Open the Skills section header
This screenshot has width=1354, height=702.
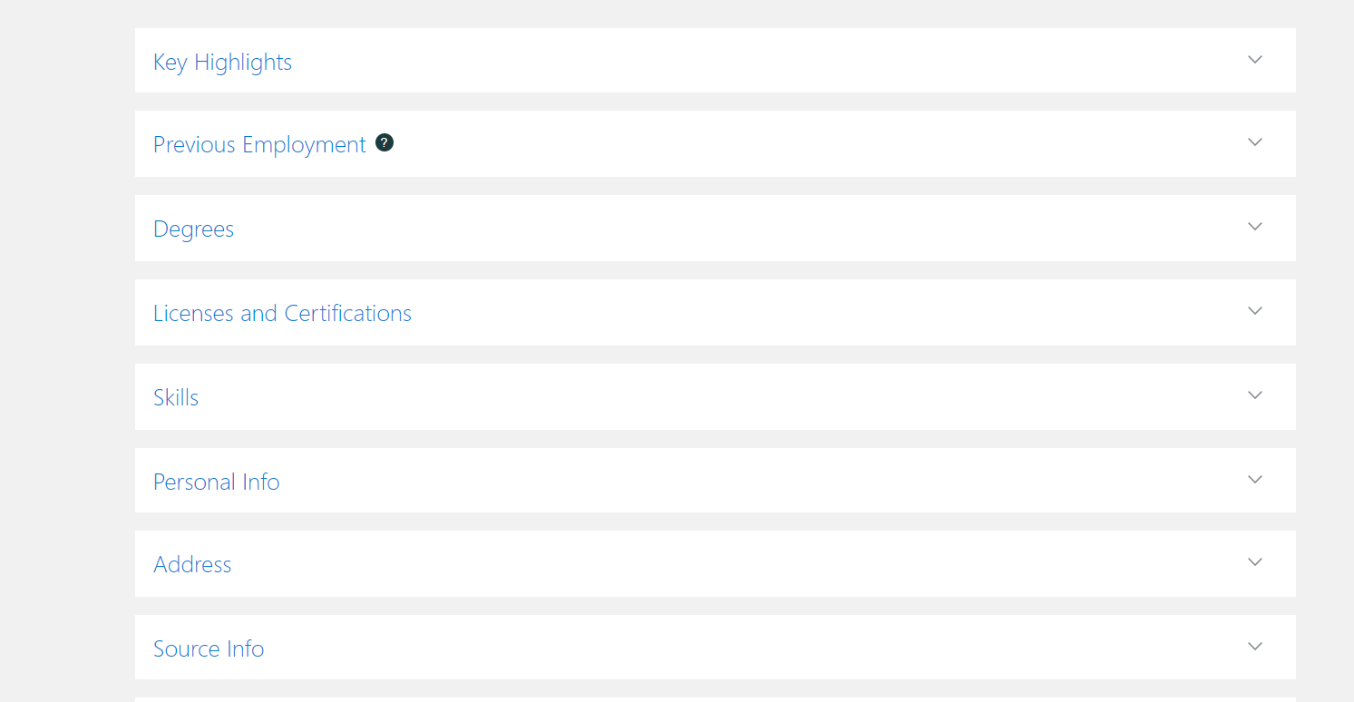click(x=176, y=396)
